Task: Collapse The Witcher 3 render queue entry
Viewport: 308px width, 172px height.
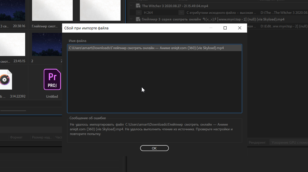Action: click(131, 6)
